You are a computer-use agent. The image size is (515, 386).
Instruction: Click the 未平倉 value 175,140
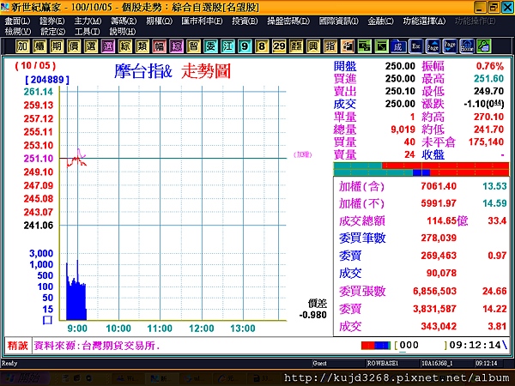(486, 142)
